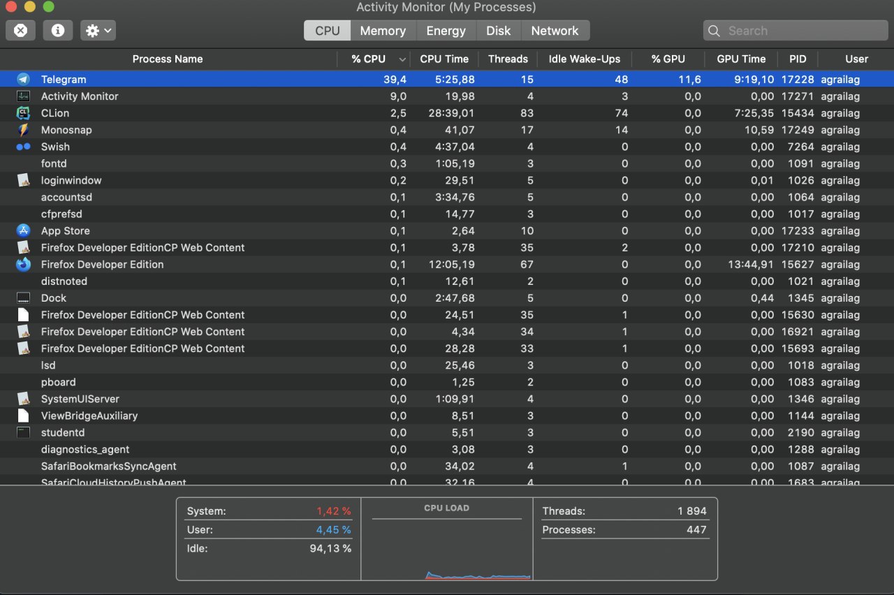Image resolution: width=894 pixels, height=595 pixels.
Task: Toggle the % CPU column sort order arrow
Action: (402, 59)
